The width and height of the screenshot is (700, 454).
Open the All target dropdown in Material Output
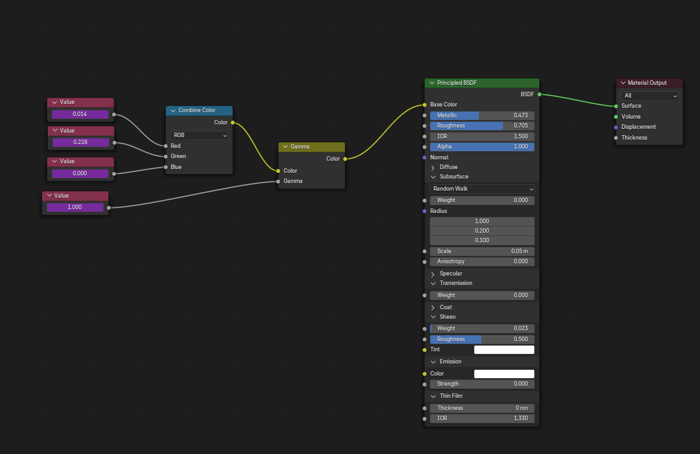[x=650, y=96]
